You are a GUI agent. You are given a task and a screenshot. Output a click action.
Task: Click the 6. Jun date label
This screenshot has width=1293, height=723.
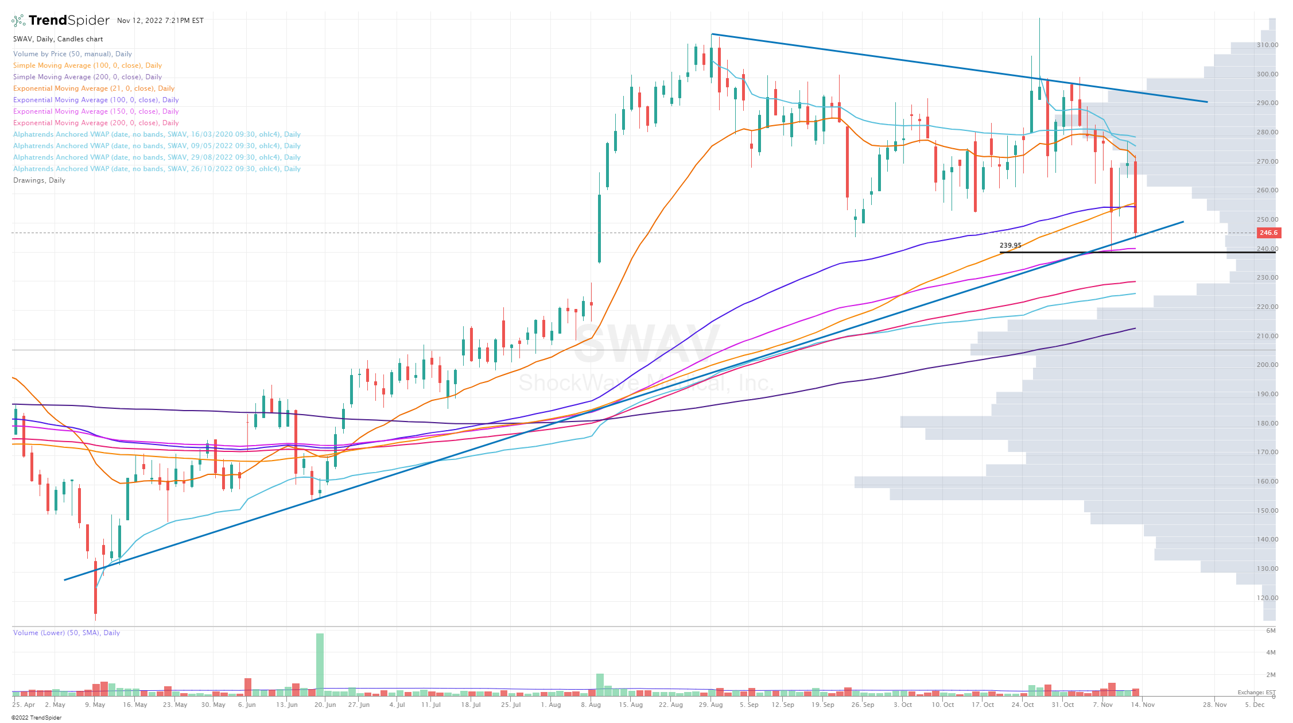pyautogui.click(x=247, y=705)
